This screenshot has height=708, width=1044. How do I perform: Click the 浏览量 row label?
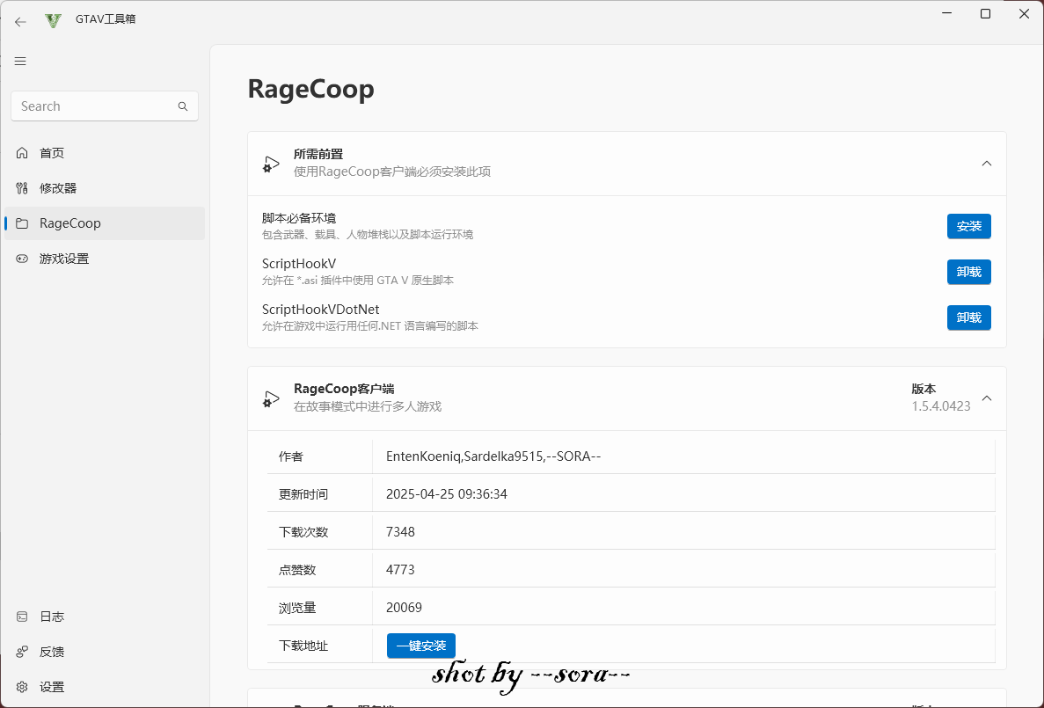coord(297,609)
